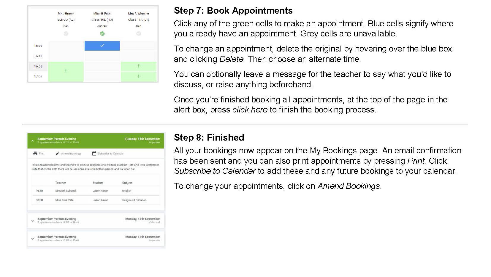Click the grey 16:40 cell under Miss B Patel
The image size is (491, 277).
click(x=102, y=56)
